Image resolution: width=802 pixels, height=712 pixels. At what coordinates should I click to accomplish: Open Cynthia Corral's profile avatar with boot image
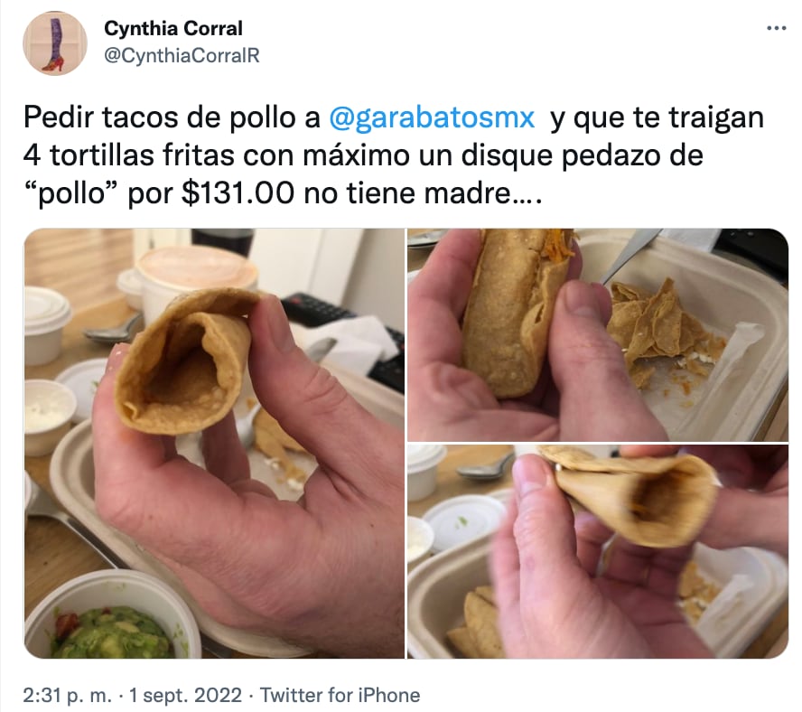(55, 43)
